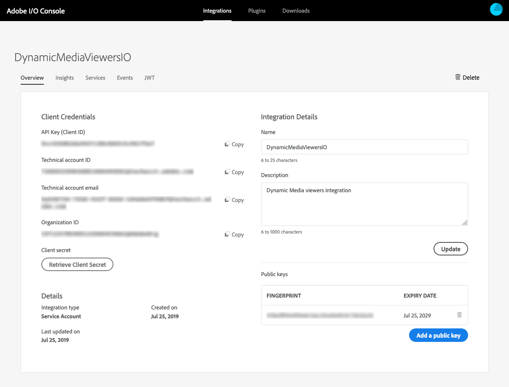This screenshot has height=387, width=509.
Task: Click inside the Description text area
Action: coord(364,204)
